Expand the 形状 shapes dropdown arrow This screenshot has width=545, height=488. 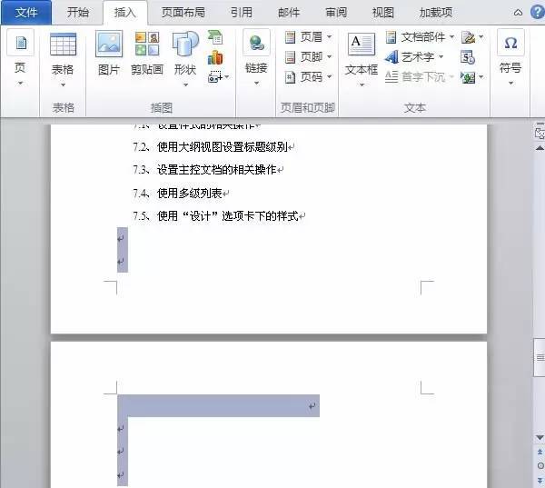pos(185,85)
